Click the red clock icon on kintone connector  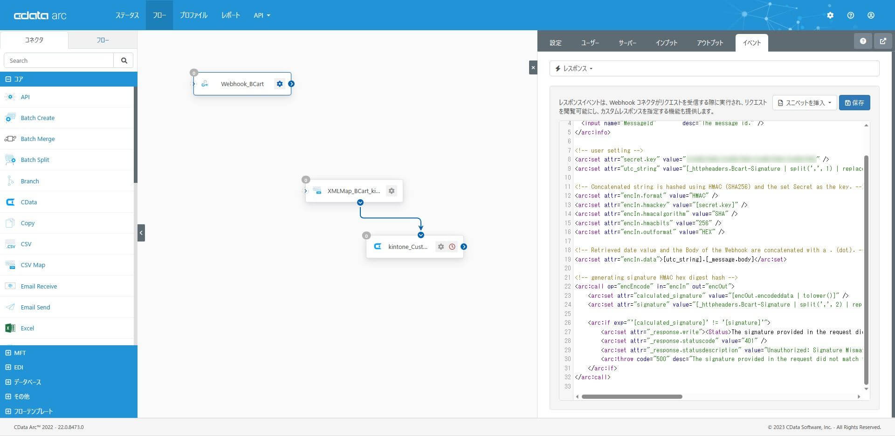452,247
